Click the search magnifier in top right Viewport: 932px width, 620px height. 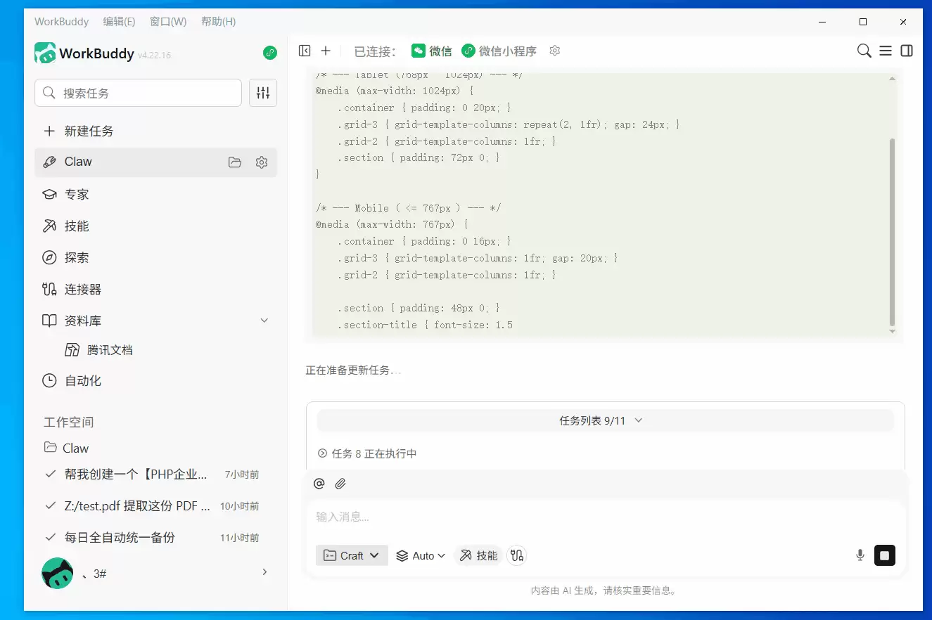[x=864, y=51]
